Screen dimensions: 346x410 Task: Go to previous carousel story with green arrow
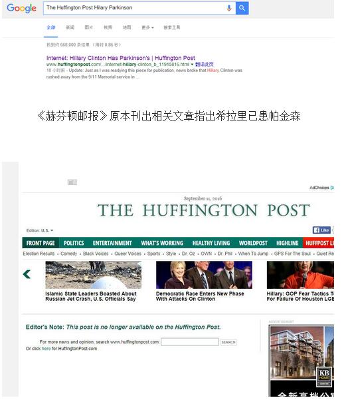coord(27,274)
